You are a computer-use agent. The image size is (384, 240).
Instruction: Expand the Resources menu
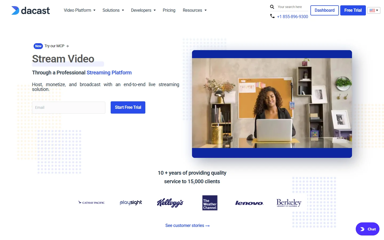click(x=195, y=10)
